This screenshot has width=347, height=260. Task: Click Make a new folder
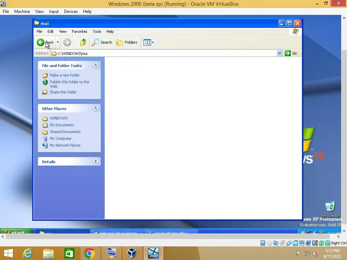pos(65,75)
